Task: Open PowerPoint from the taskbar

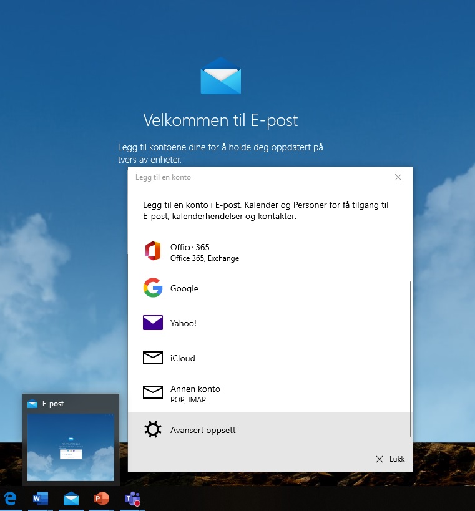Action: [x=101, y=499]
